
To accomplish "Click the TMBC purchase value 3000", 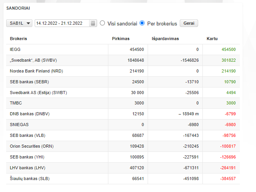I will point(139,103).
